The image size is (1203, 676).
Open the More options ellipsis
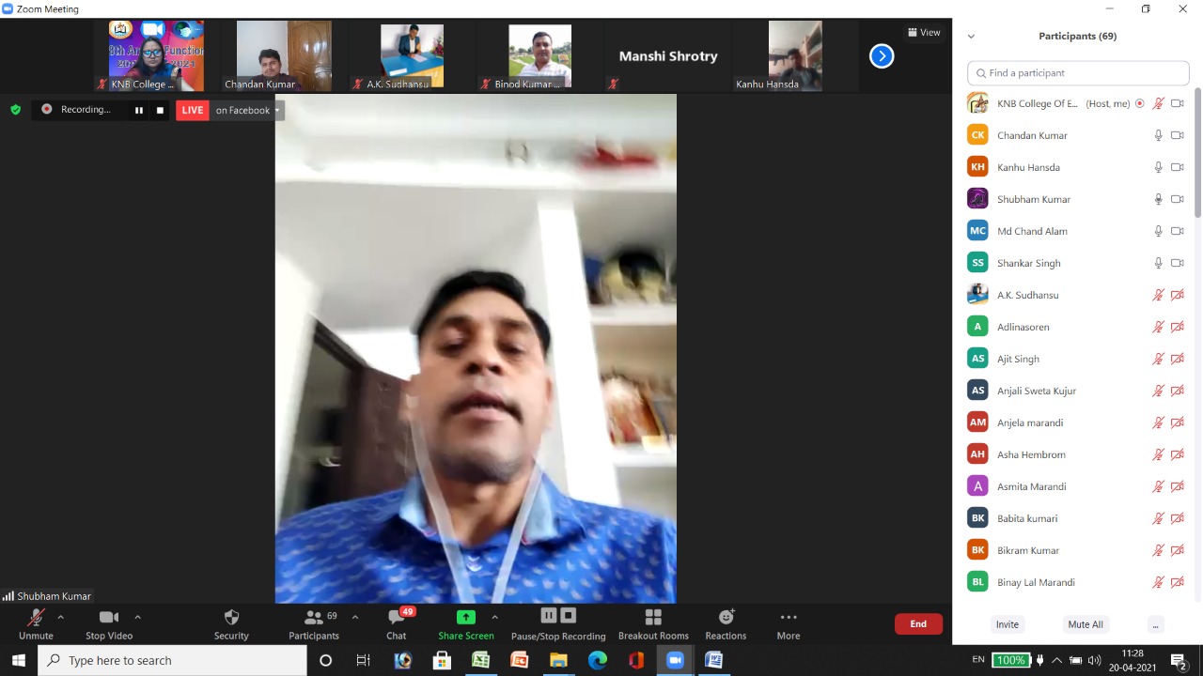click(789, 617)
